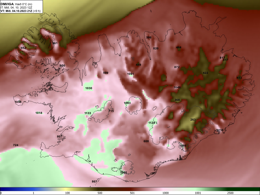
Task: Click the 1091 height value
Action: coord(131,74)
